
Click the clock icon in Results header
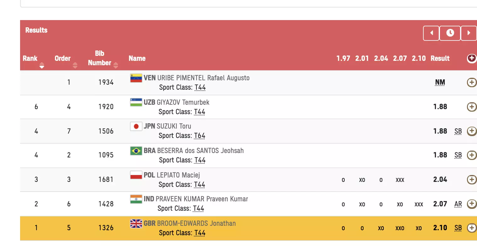[x=450, y=33]
